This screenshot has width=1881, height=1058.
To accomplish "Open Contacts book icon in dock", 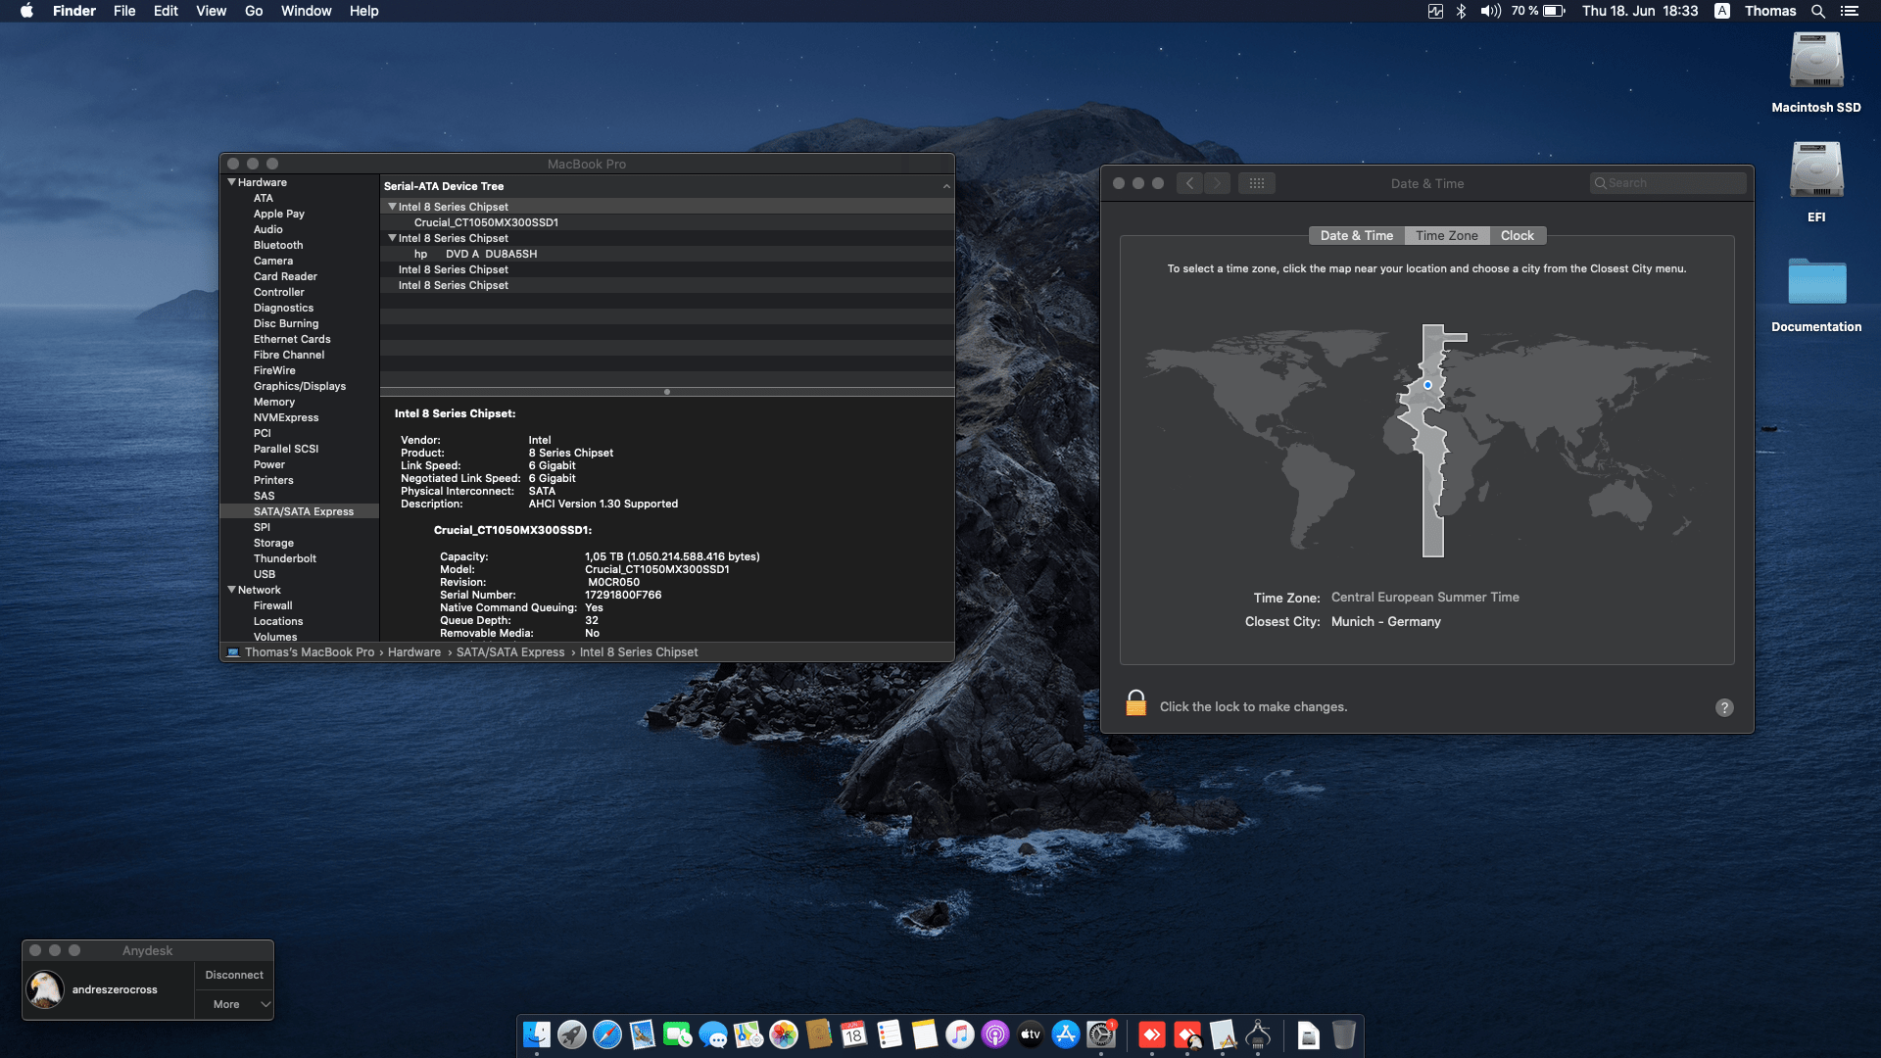I will click(x=819, y=1034).
